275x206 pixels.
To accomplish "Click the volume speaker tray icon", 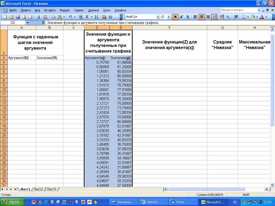I will tap(260, 202).
